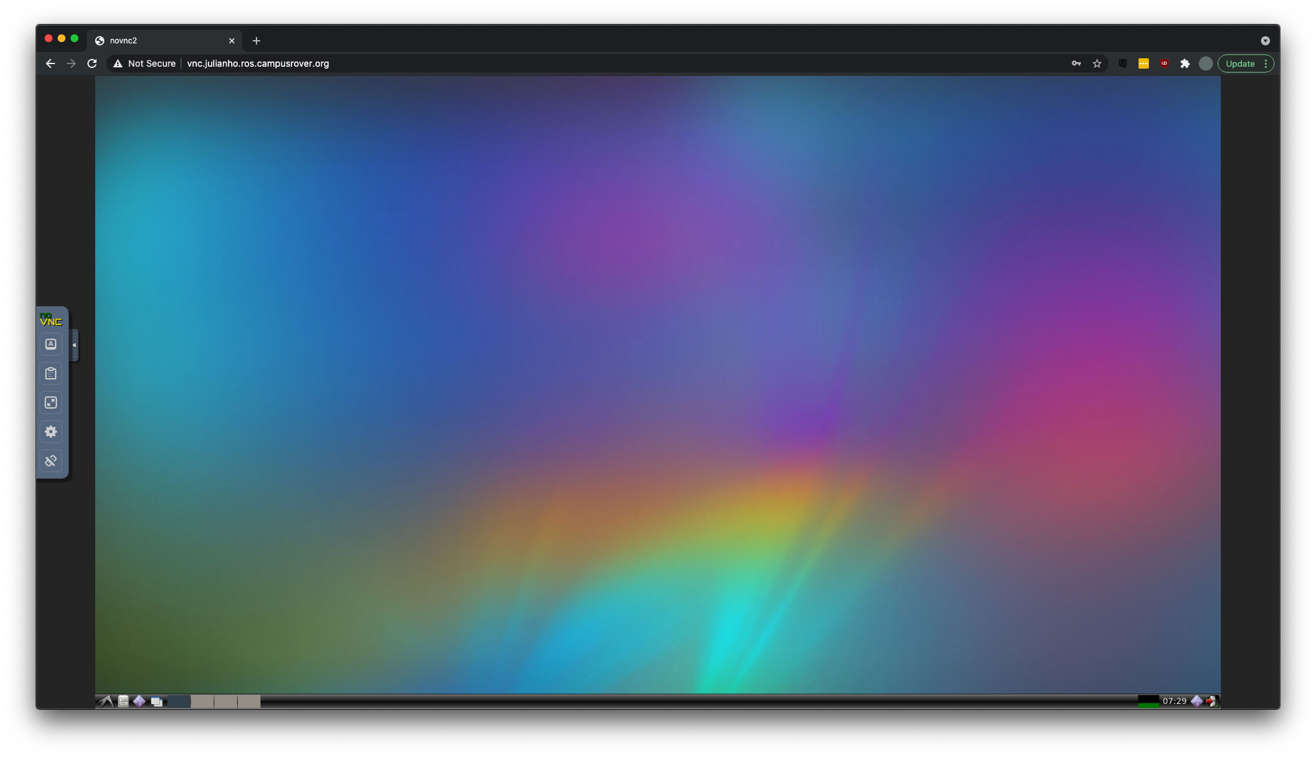Image resolution: width=1316 pixels, height=757 pixels.
Task: Click the green CPU usage monitor
Action: [1148, 701]
